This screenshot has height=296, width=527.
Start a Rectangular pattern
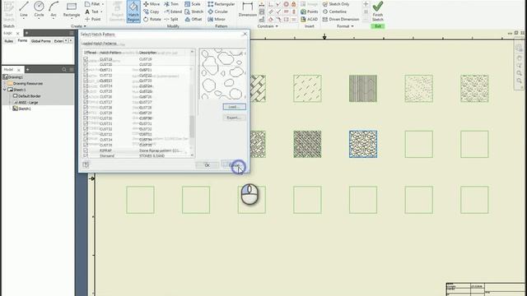222,4
